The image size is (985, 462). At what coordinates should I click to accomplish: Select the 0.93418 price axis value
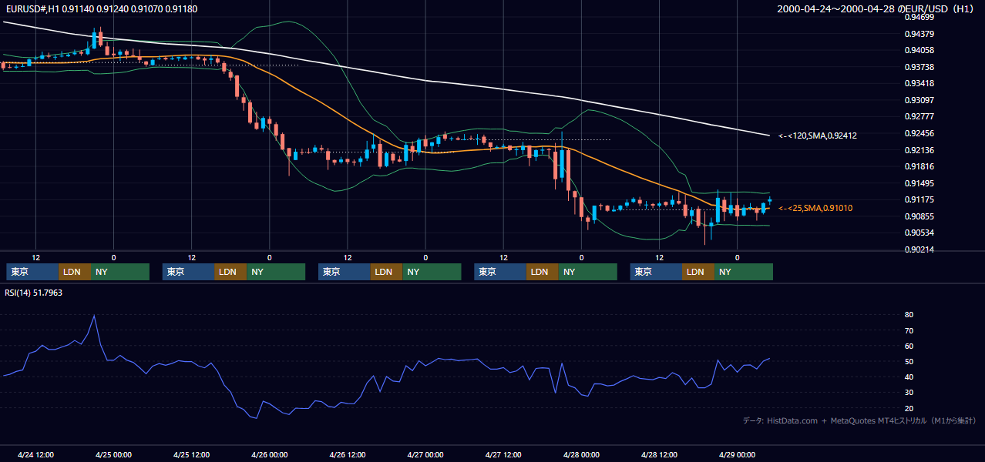[x=918, y=84]
